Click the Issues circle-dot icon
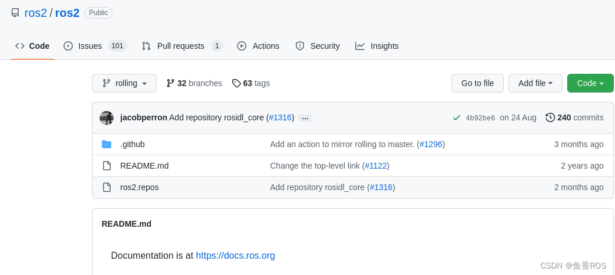Viewport: 615px width, 275px height. pos(68,47)
